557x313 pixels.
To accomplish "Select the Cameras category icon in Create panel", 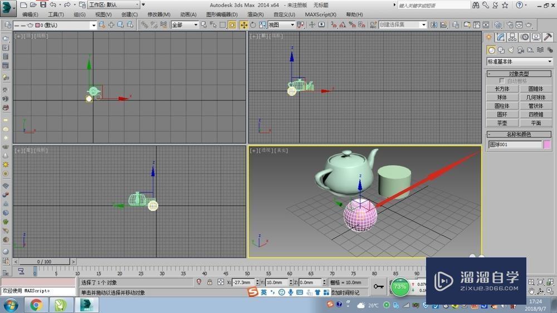I will (520, 50).
